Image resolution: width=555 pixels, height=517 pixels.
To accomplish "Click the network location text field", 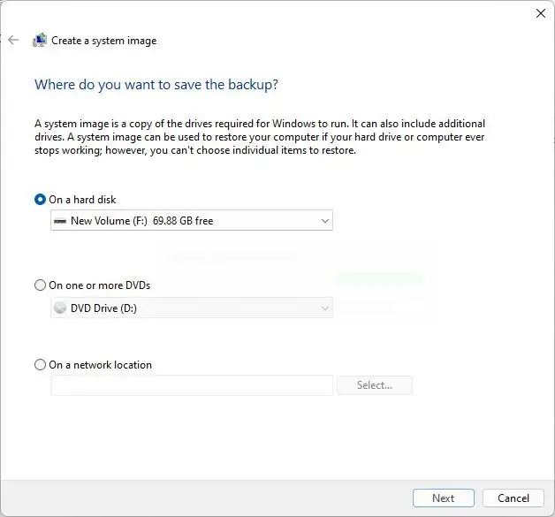I will pos(192,385).
